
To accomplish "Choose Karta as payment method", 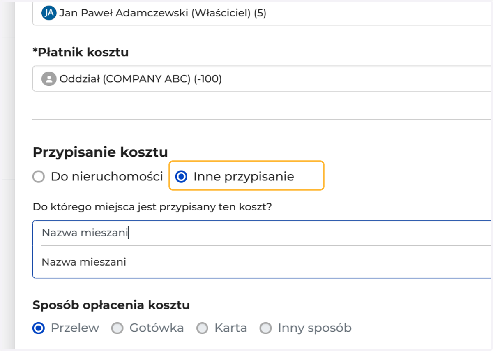I will [x=203, y=328].
